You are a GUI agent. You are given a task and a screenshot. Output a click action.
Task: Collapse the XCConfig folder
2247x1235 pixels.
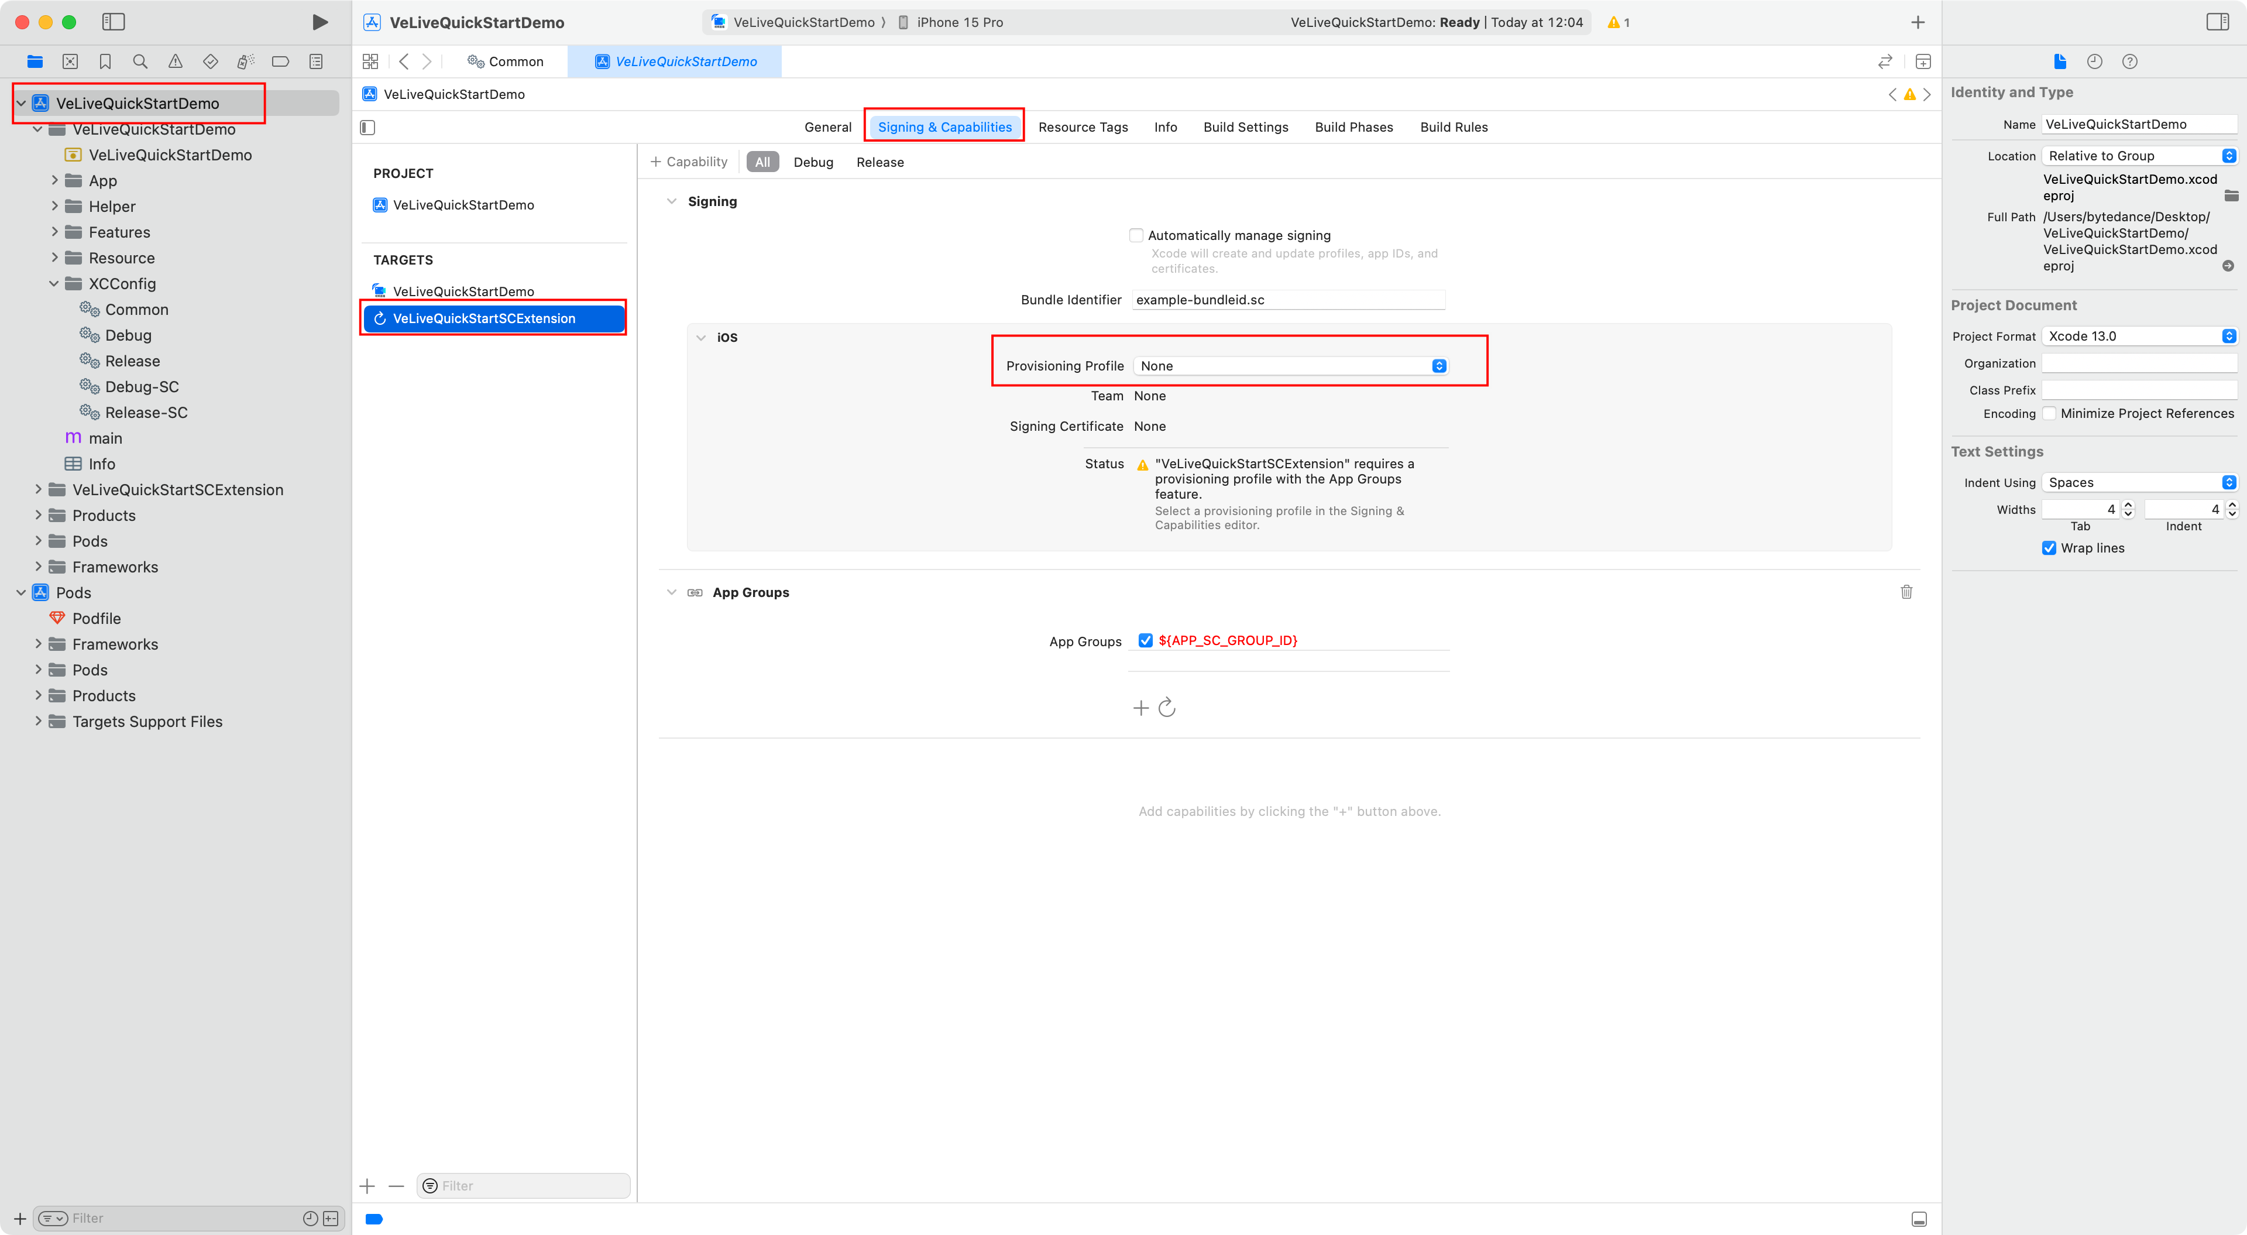54,284
